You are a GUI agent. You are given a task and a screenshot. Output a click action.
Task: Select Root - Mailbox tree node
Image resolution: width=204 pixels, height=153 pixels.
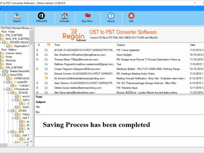pyautogui.click(x=9, y=49)
